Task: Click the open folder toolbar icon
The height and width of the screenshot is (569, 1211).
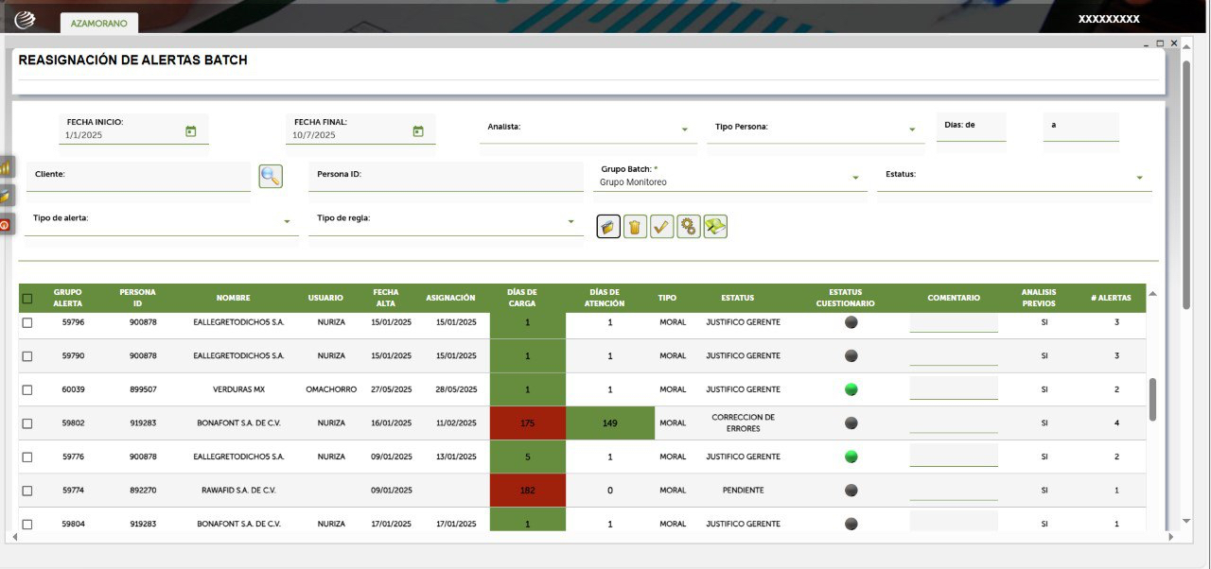Action: pyautogui.click(x=608, y=227)
